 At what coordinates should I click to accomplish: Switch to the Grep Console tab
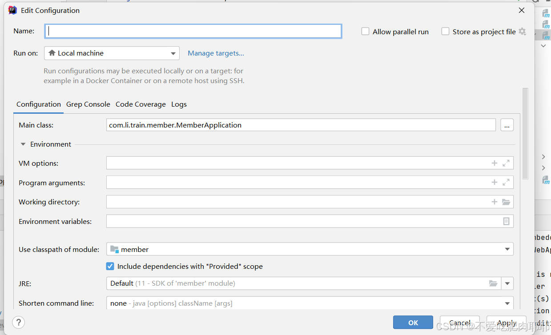(88, 104)
